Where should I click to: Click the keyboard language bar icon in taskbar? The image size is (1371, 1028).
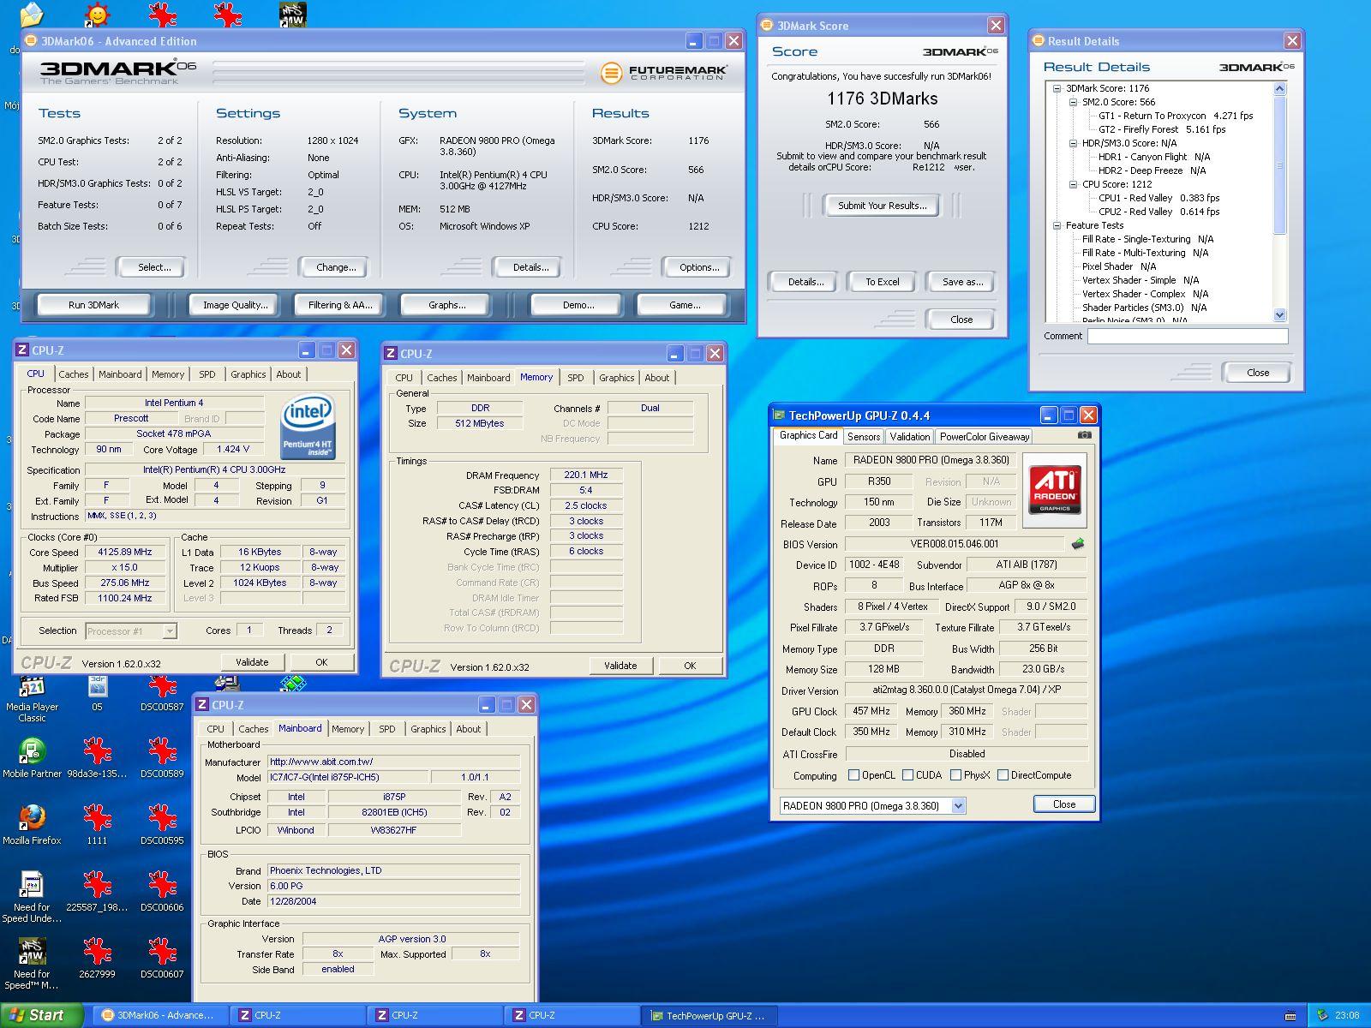[x=1291, y=1016]
